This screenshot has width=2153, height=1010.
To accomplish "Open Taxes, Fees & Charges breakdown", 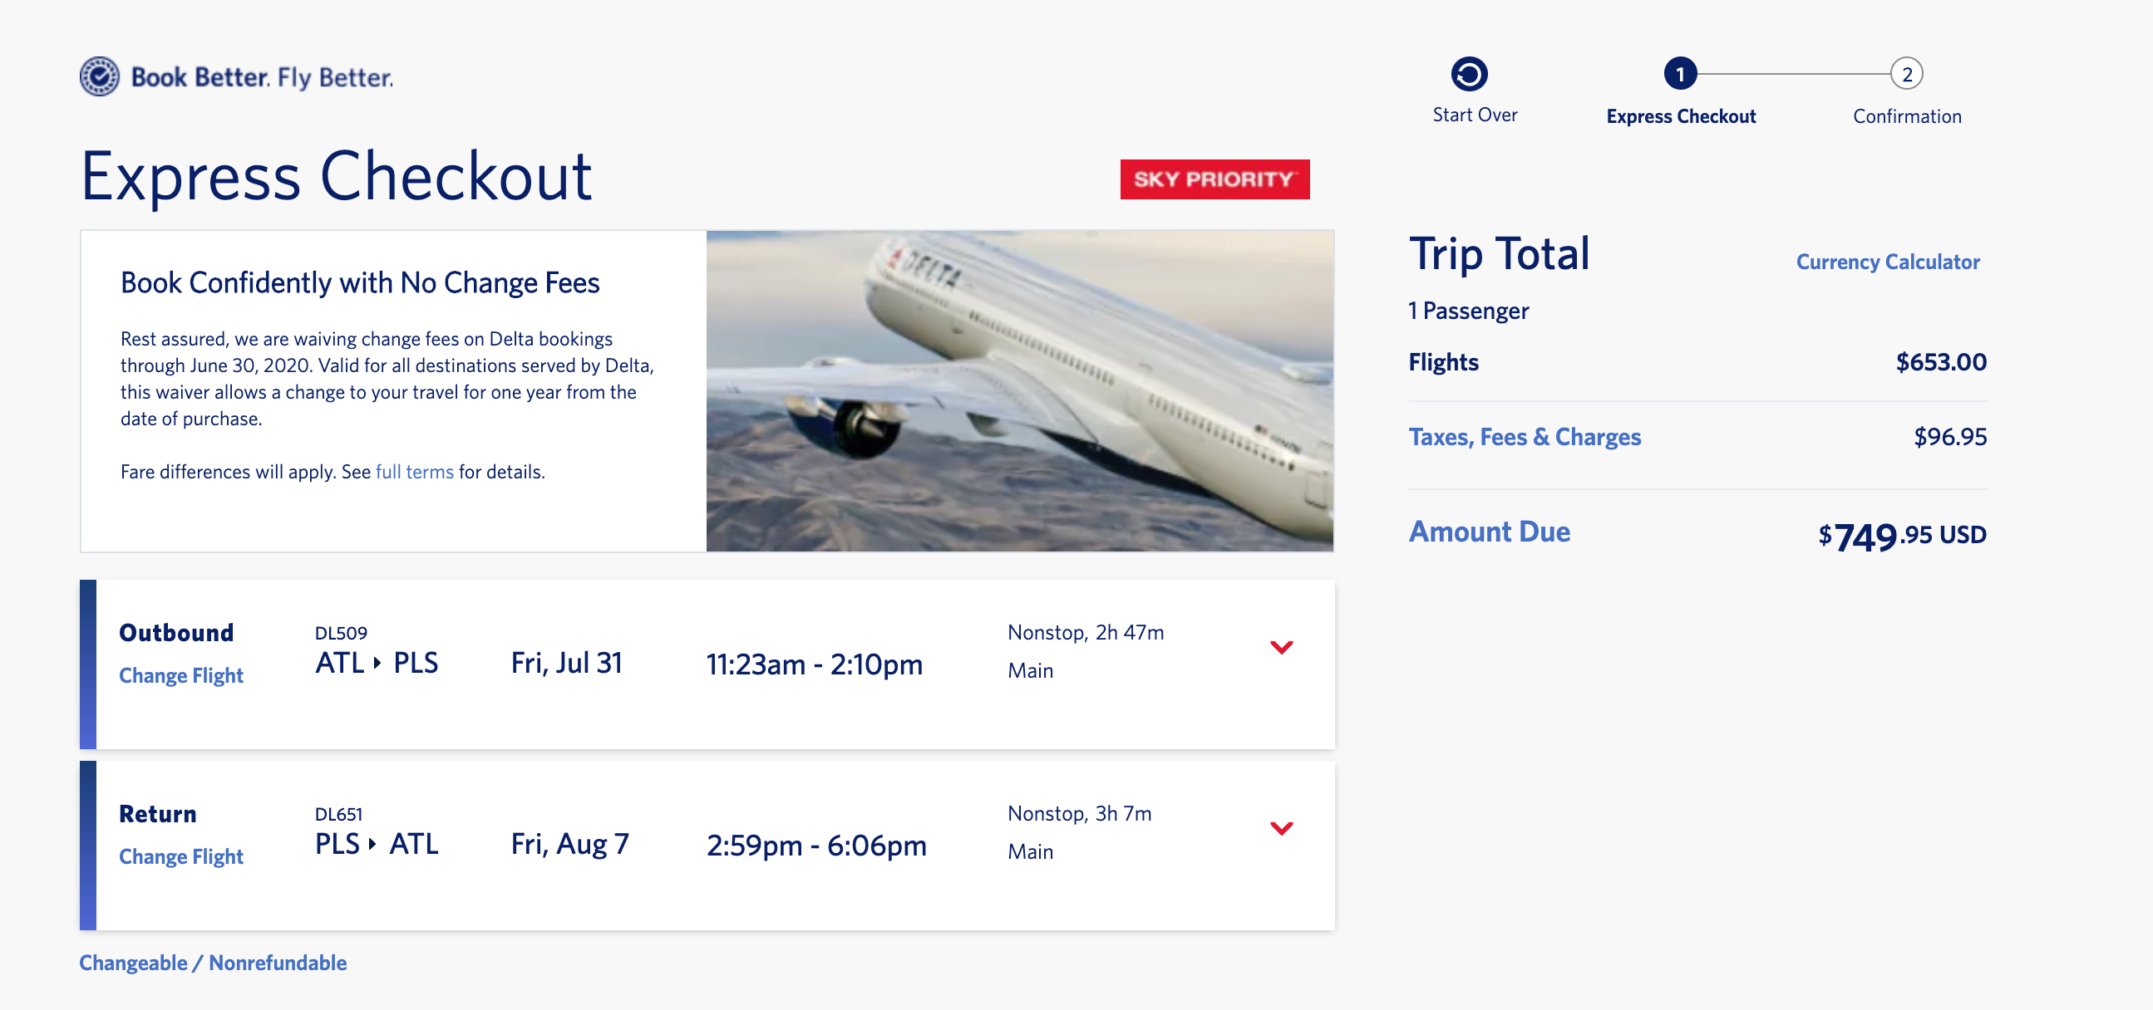I will pyautogui.click(x=1525, y=436).
